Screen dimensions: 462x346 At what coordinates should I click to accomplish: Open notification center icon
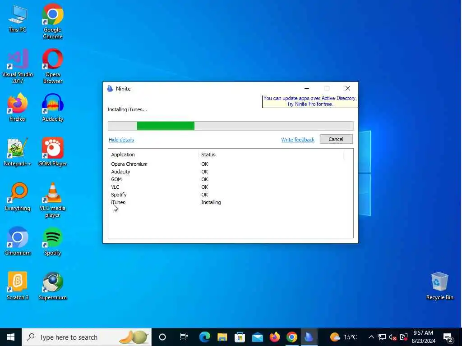coord(448,337)
